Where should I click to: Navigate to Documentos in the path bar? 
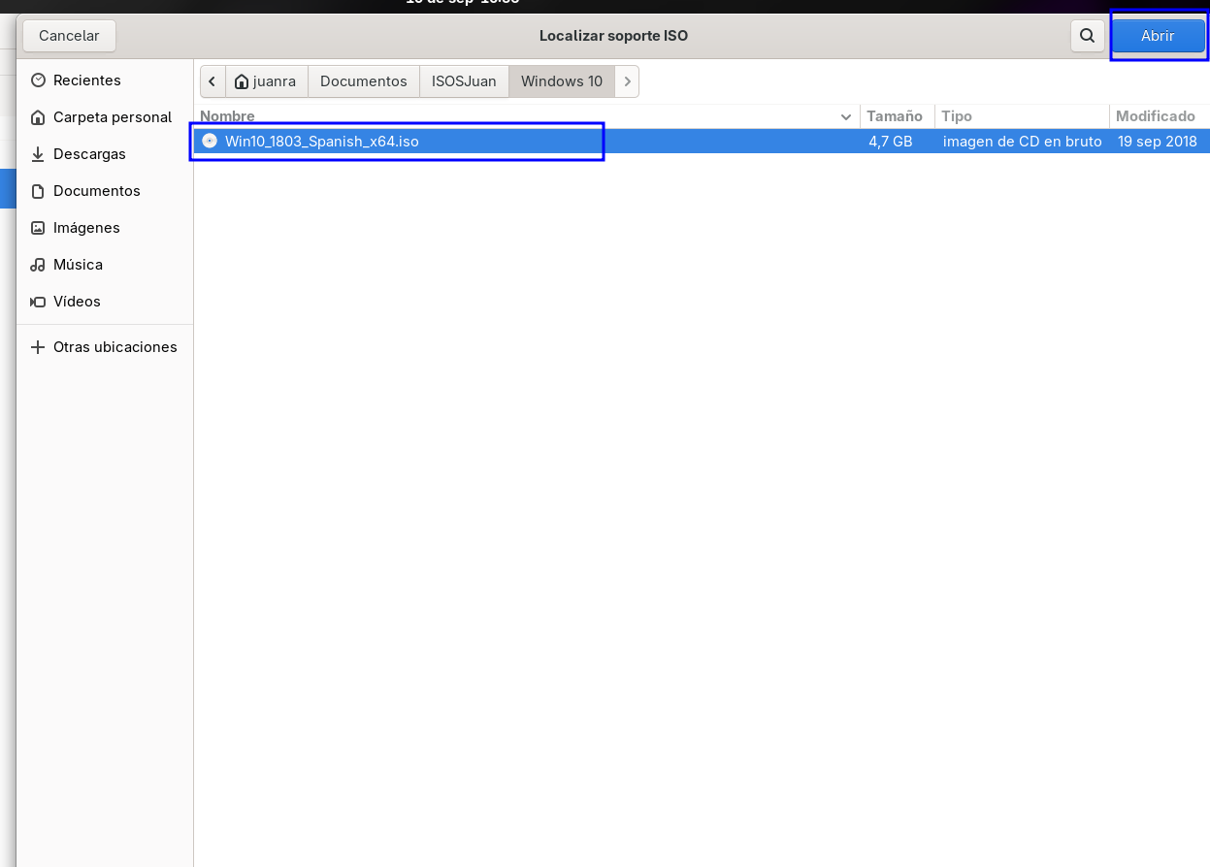(x=364, y=81)
